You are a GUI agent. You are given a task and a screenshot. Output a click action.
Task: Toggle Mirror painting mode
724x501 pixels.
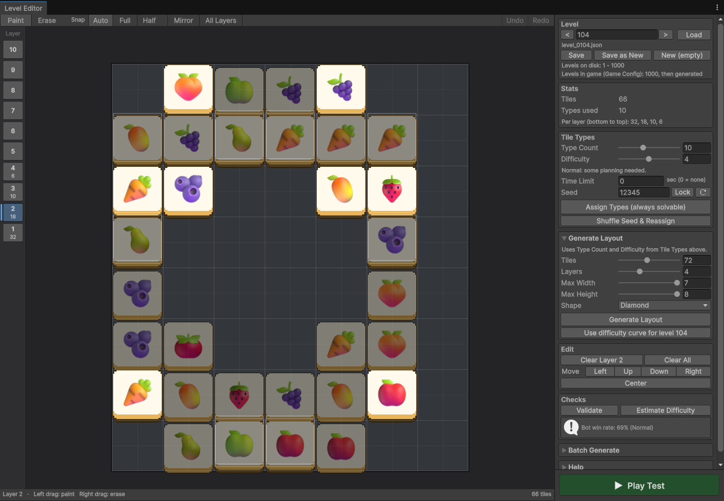click(183, 20)
